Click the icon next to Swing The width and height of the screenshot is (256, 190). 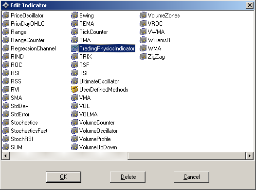[74, 16]
